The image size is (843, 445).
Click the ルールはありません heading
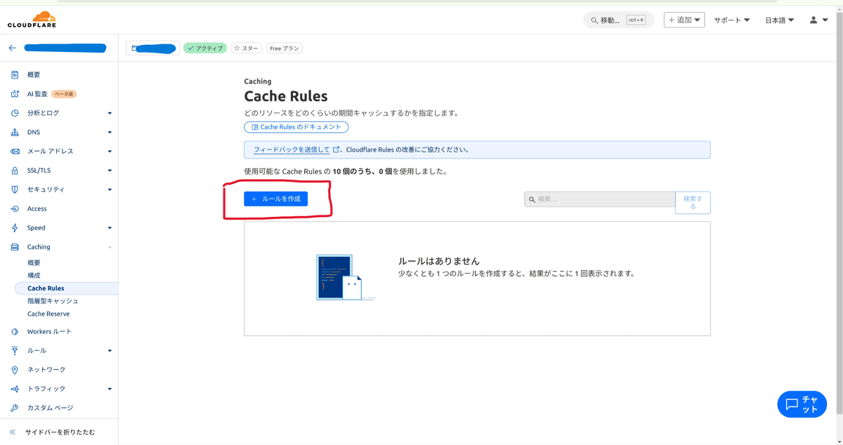coord(439,261)
